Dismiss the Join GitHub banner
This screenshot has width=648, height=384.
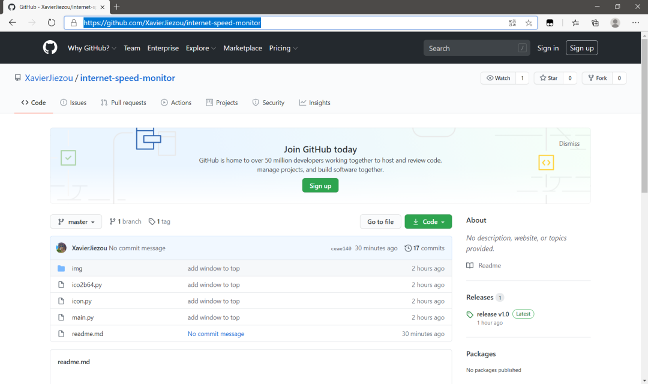569,143
